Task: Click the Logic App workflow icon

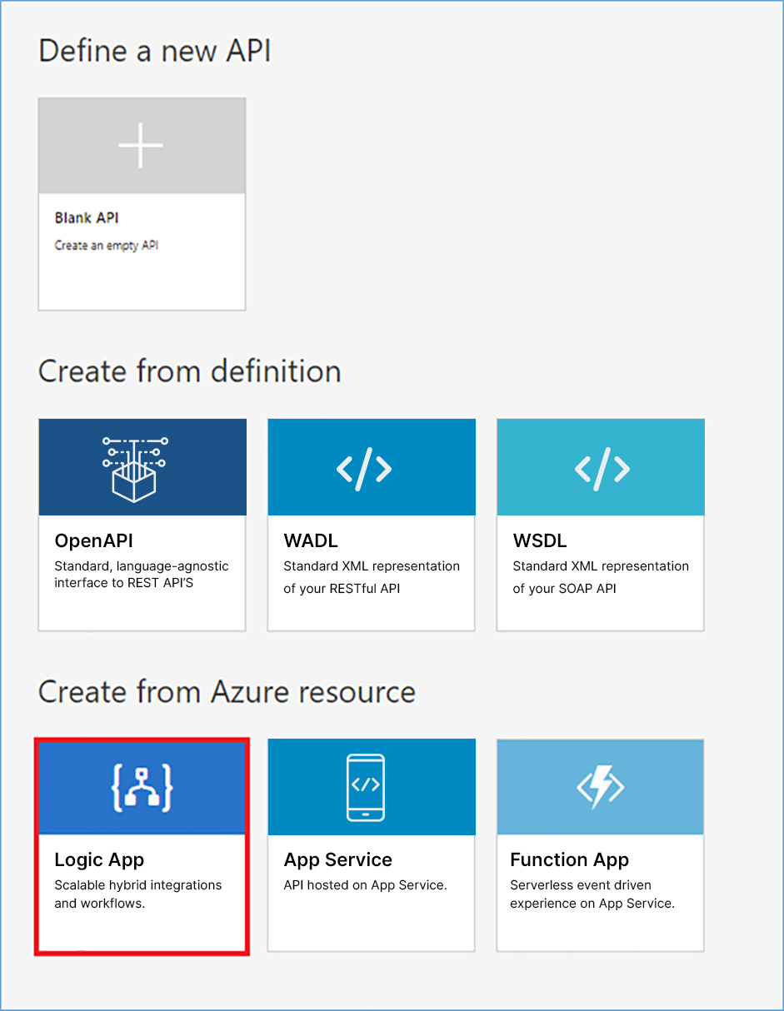Action: [142, 787]
